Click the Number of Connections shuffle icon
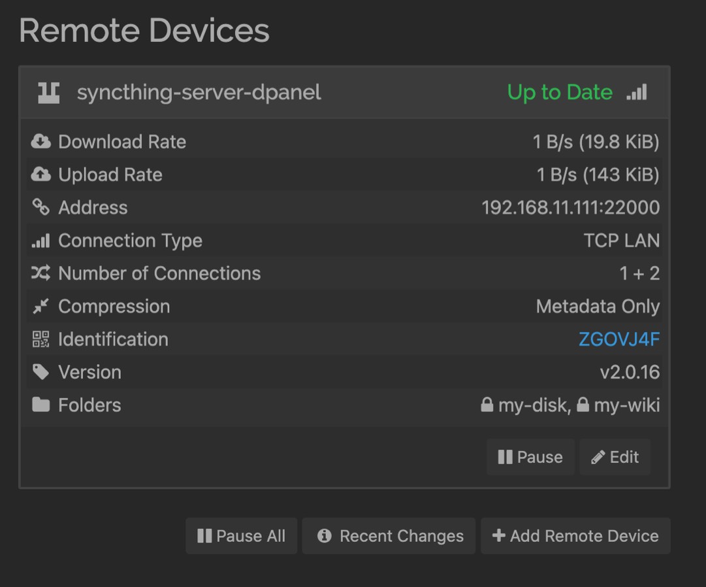The width and height of the screenshot is (706, 587). click(40, 273)
